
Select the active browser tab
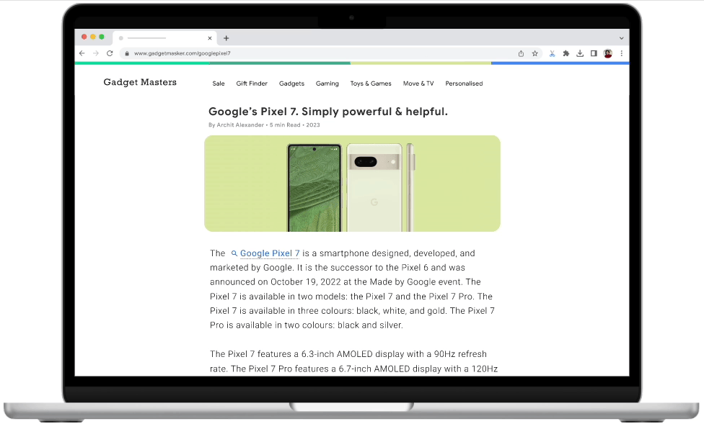(164, 38)
